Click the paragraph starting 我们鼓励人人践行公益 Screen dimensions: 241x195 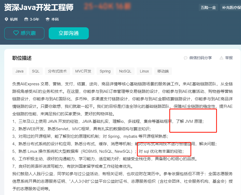pyautogui.click(x=123, y=181)
